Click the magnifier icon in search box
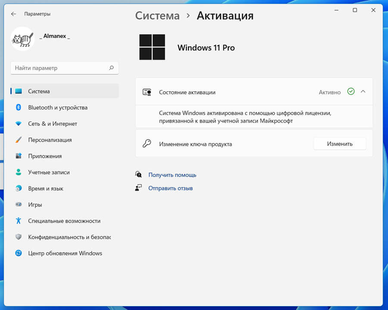 pos(112,68)
